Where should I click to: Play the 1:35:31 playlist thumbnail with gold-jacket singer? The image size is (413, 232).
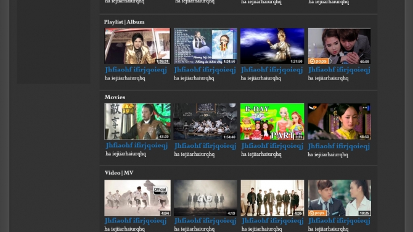tap(137, 46)
